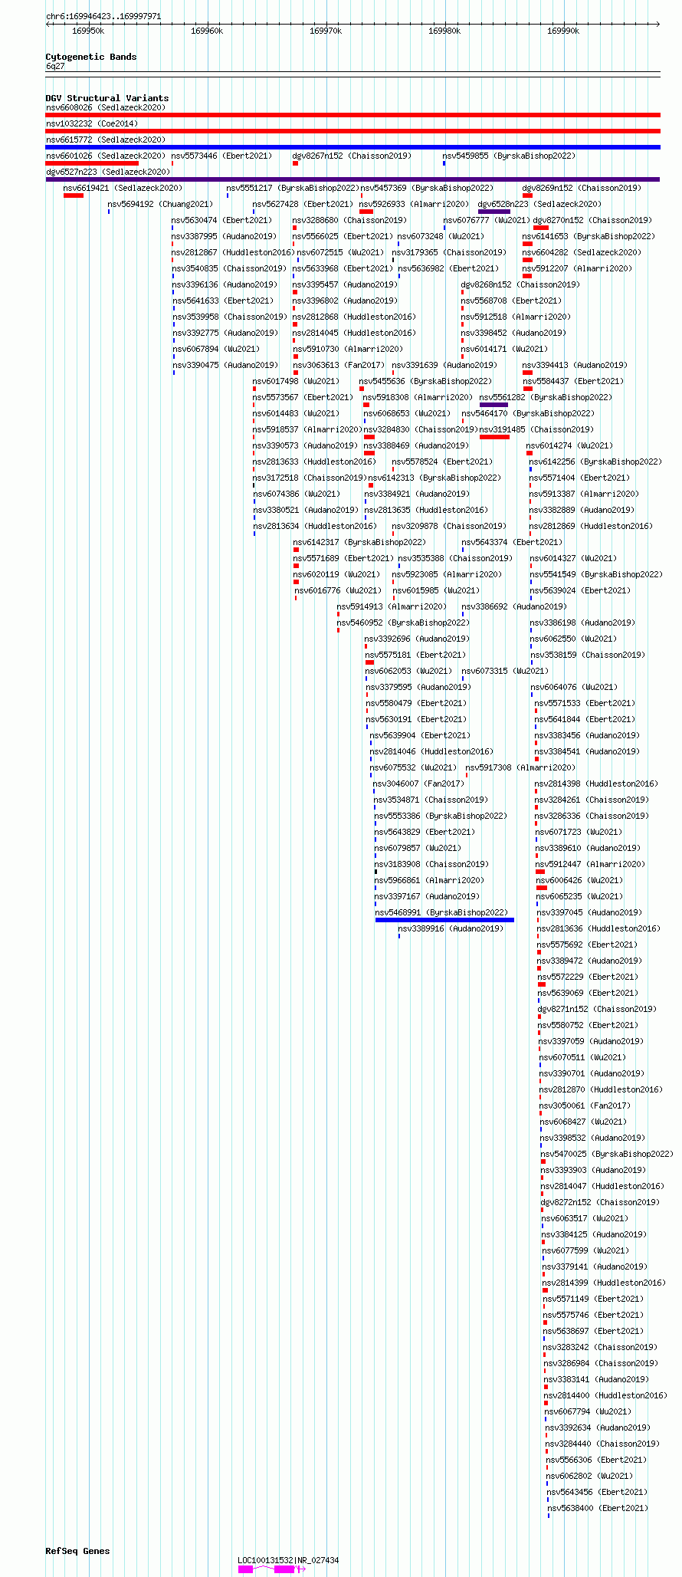Click the nsv6615772 (Sedlazeck2020) label
The width and height of the screenshot is (682, 1577).
pyautogui.click(x=106, y=140)
